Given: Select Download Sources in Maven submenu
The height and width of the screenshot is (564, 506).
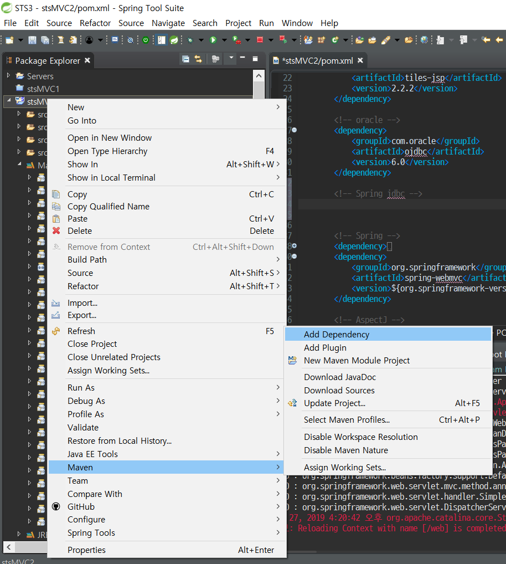Looking at the screenshot, I should 388,390.
